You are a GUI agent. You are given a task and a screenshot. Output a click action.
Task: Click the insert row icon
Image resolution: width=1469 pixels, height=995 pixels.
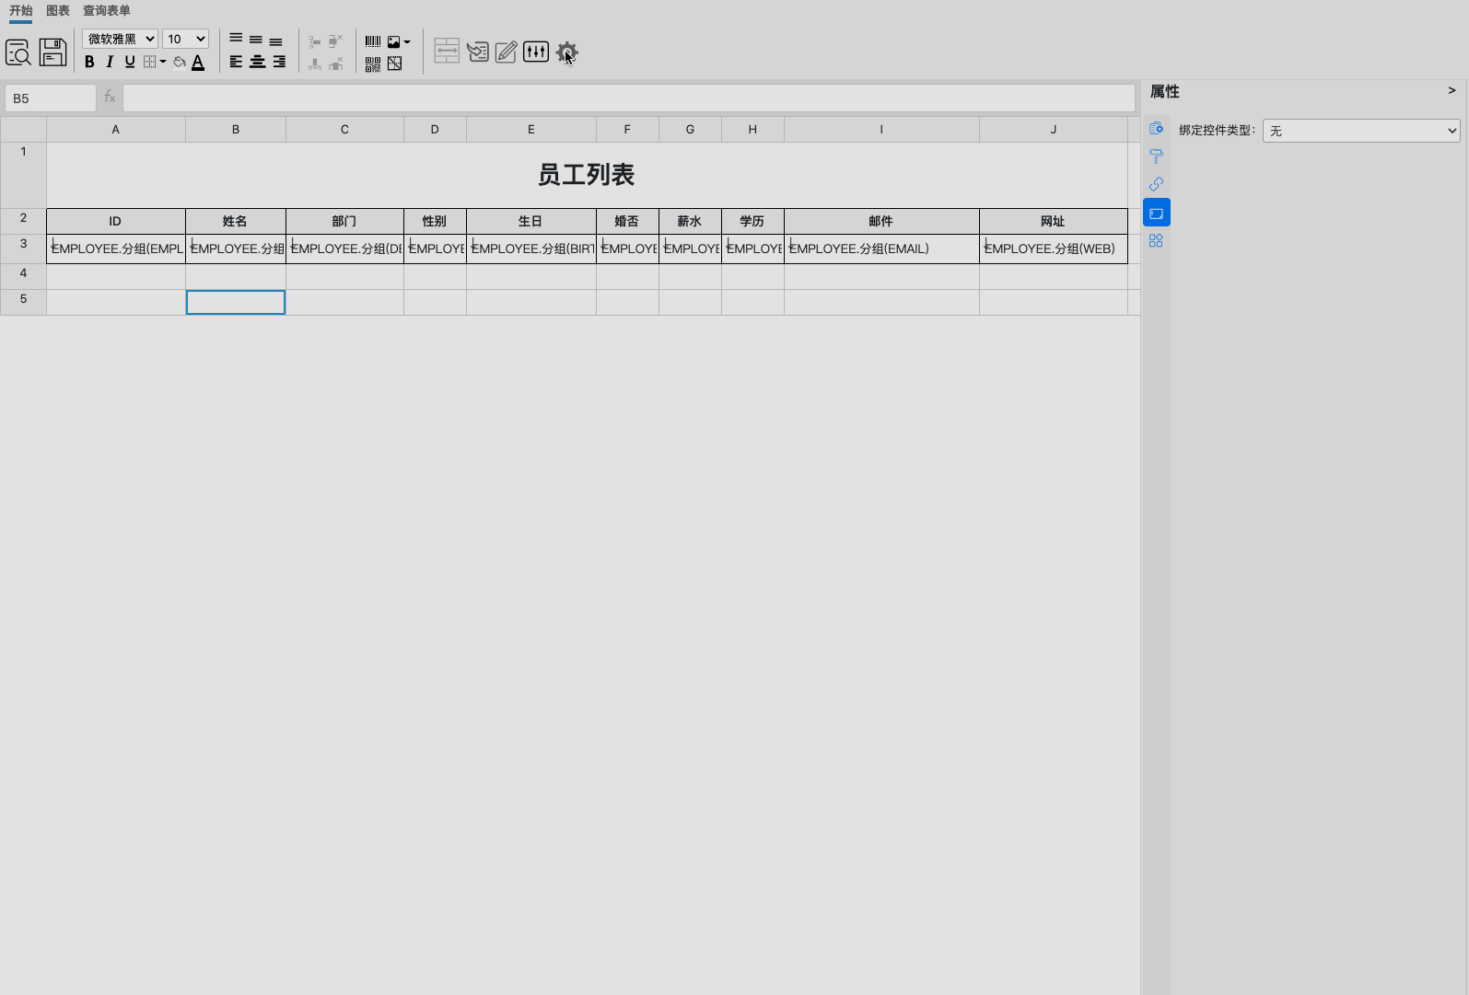[x=315, y=41]
